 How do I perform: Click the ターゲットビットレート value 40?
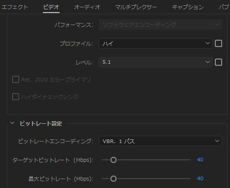coord(200,160)
